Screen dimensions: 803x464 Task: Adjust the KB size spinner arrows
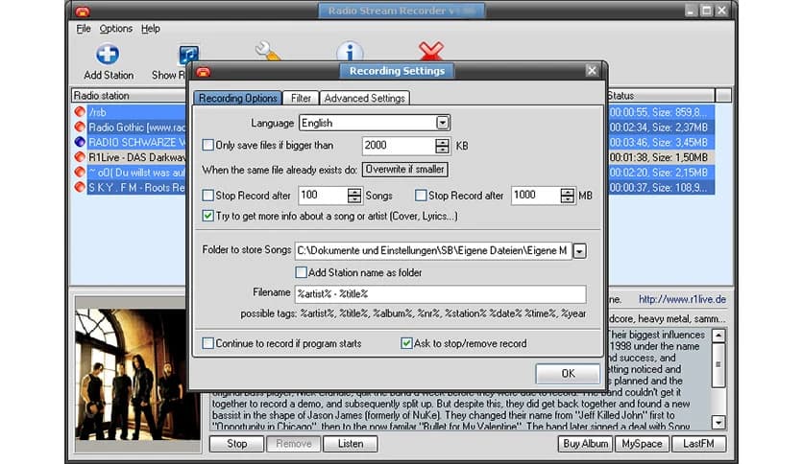[442, 146]
